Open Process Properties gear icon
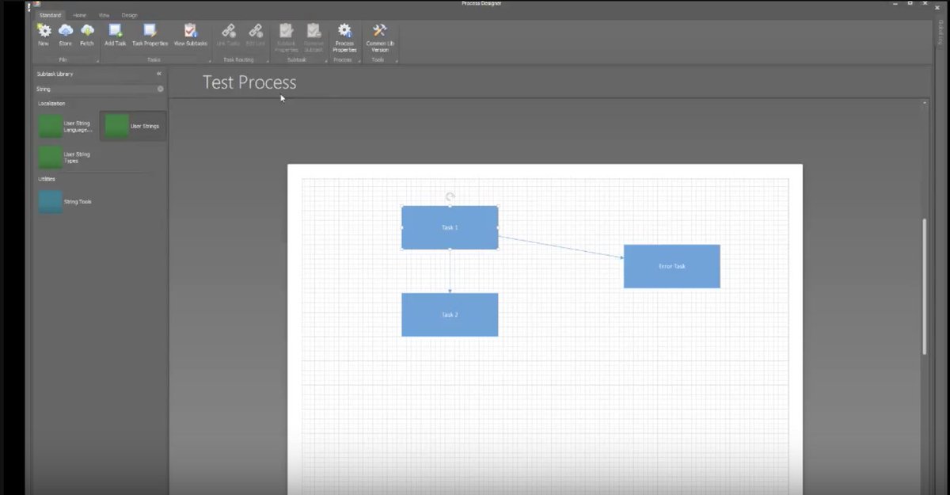Image resolution: width=950 pixels, height=495 pixels. coord(344,30)
